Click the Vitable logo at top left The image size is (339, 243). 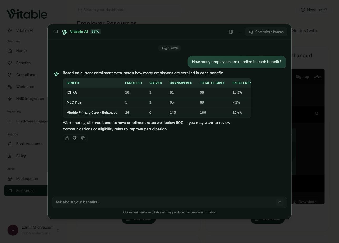click(27, 14)
